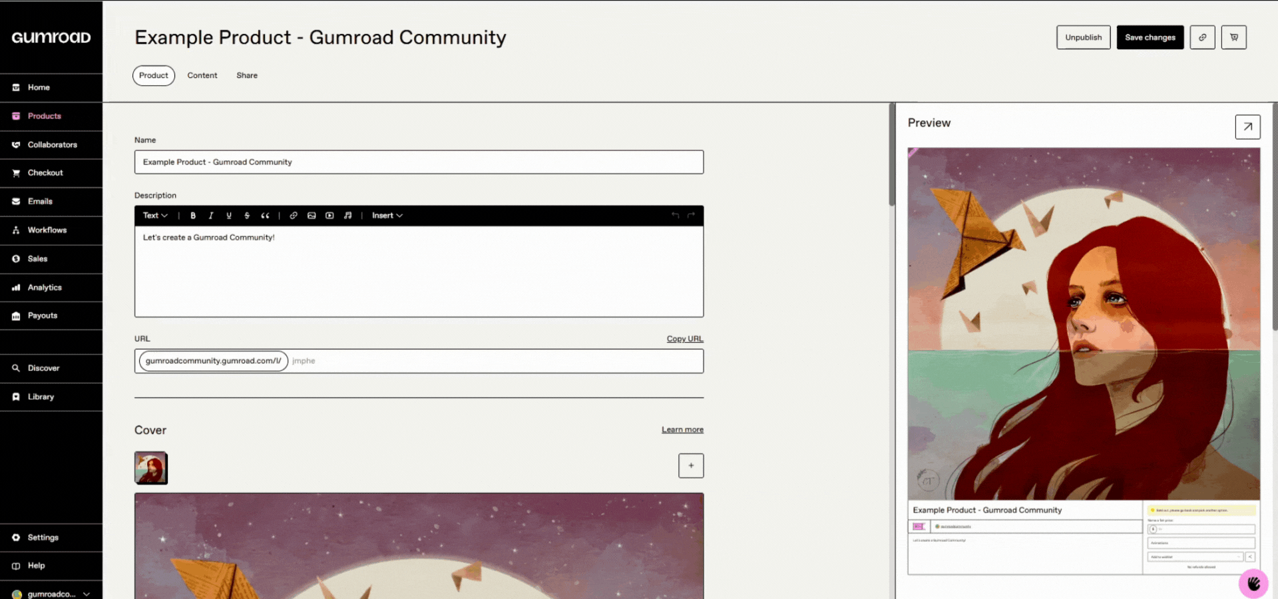Click the Save changes button
This screenshot has width=1278, height=599.
point(1150,37)
